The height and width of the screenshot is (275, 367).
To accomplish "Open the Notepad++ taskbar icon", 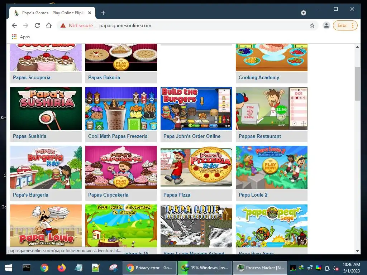I will pyautogui.click(x=96, y=268).
